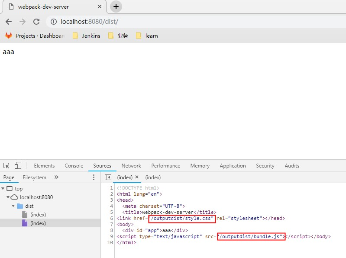Image resolution: width=346 pixels, height=258 pixels.
Task: Close the webpack-dev-server tab
Action: coord(100,6)
